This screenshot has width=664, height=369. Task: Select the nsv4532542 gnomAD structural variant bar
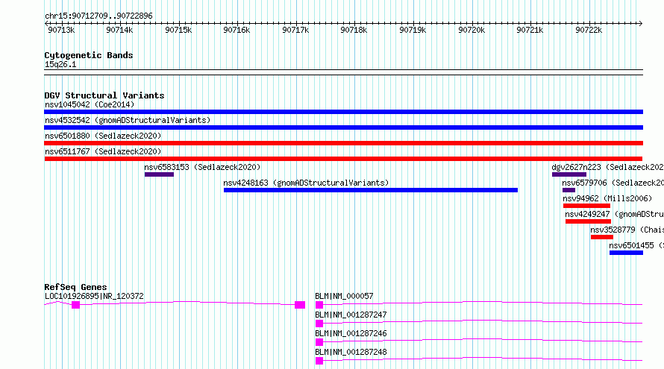tap(343, 127)
